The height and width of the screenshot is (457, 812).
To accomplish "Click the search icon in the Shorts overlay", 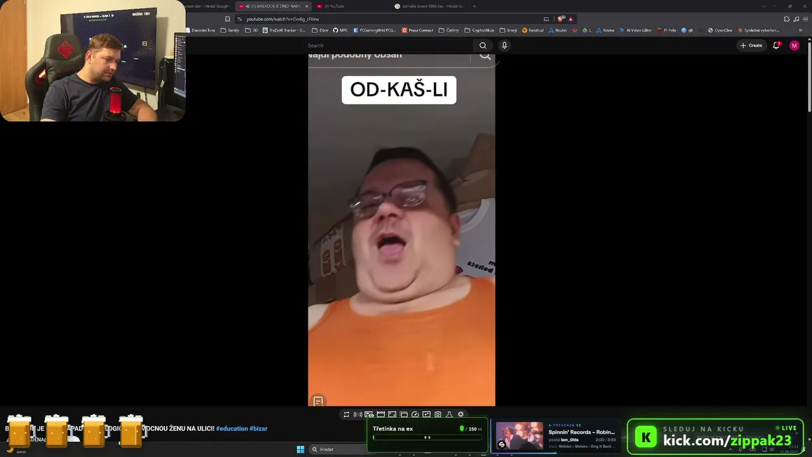I will [x=485, y=56].
